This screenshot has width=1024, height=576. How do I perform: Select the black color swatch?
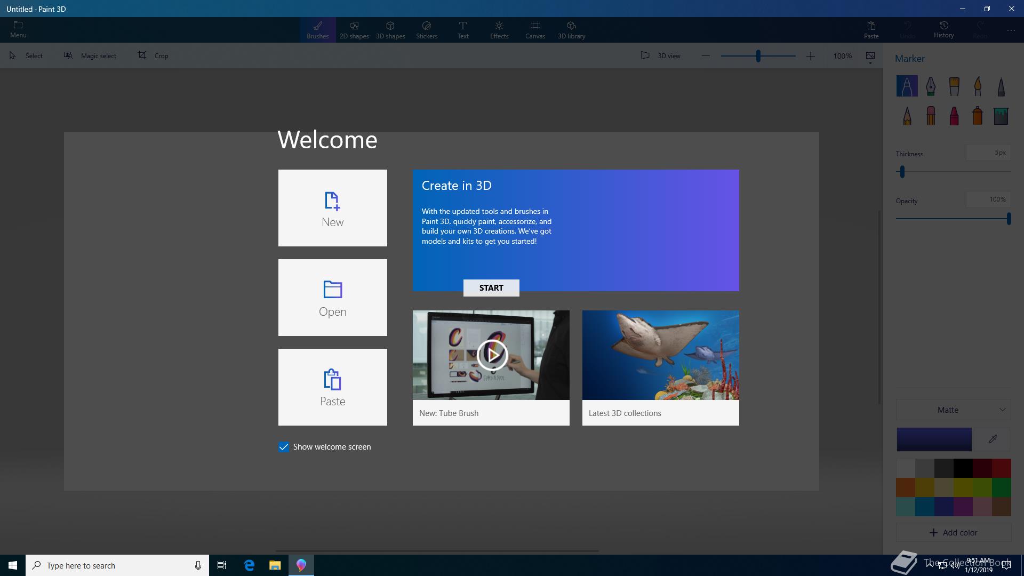pyautogui.click(x=963, y=468)
